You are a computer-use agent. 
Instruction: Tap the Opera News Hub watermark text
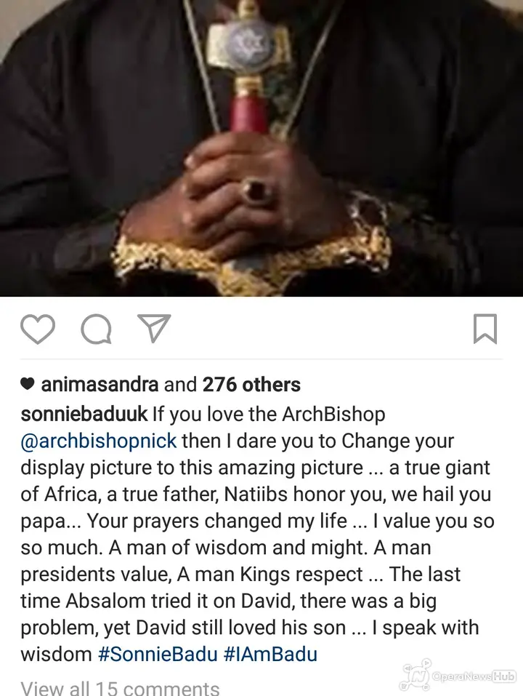point(474,676)
